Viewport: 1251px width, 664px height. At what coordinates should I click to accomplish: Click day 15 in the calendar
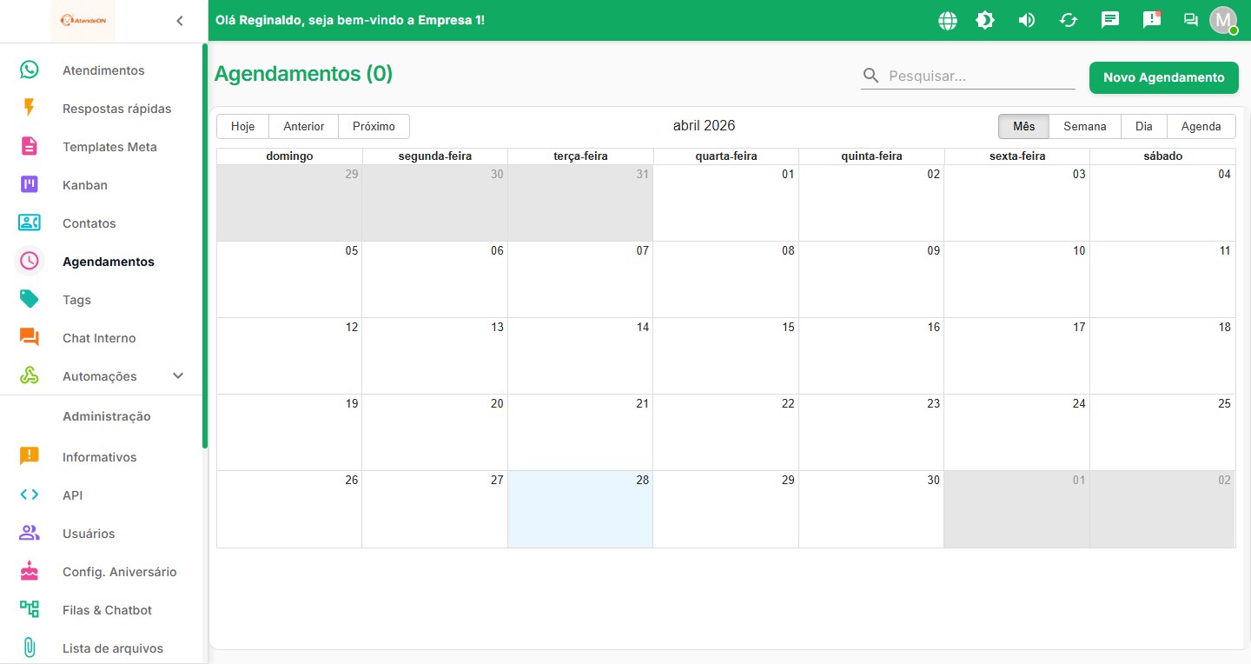(725, 355)
